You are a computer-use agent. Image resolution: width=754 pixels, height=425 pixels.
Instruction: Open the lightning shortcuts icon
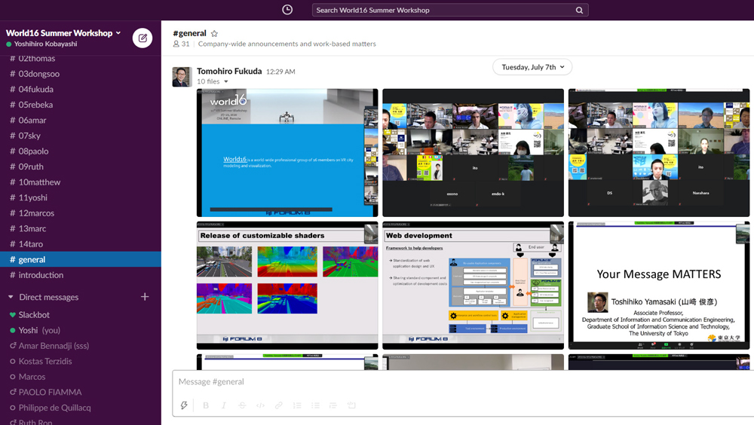click(x=184, y=405)
